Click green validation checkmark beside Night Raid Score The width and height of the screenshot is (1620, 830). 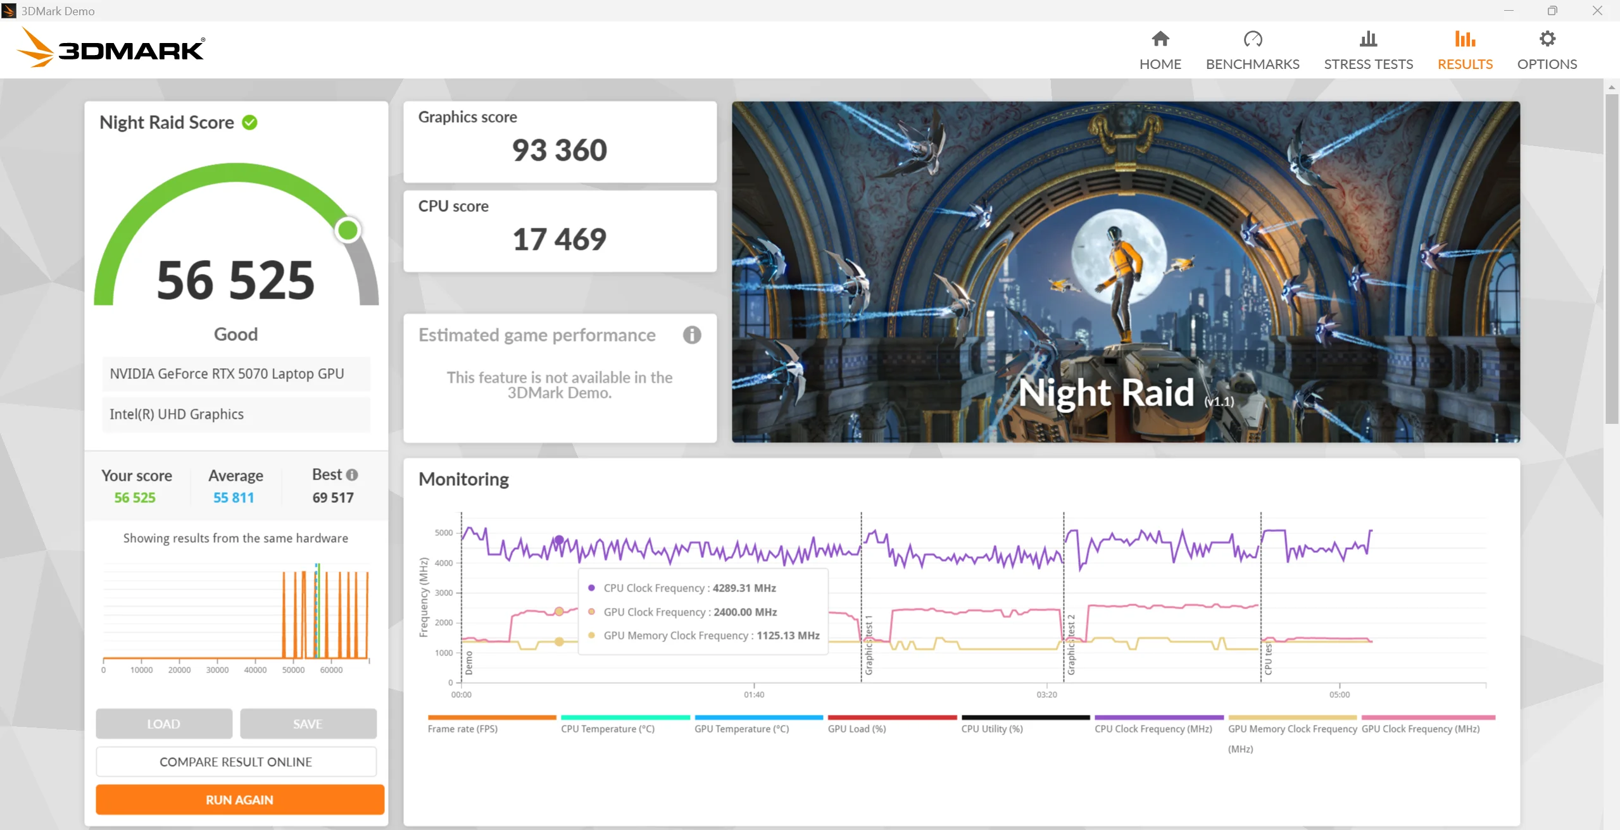point(250,122)
